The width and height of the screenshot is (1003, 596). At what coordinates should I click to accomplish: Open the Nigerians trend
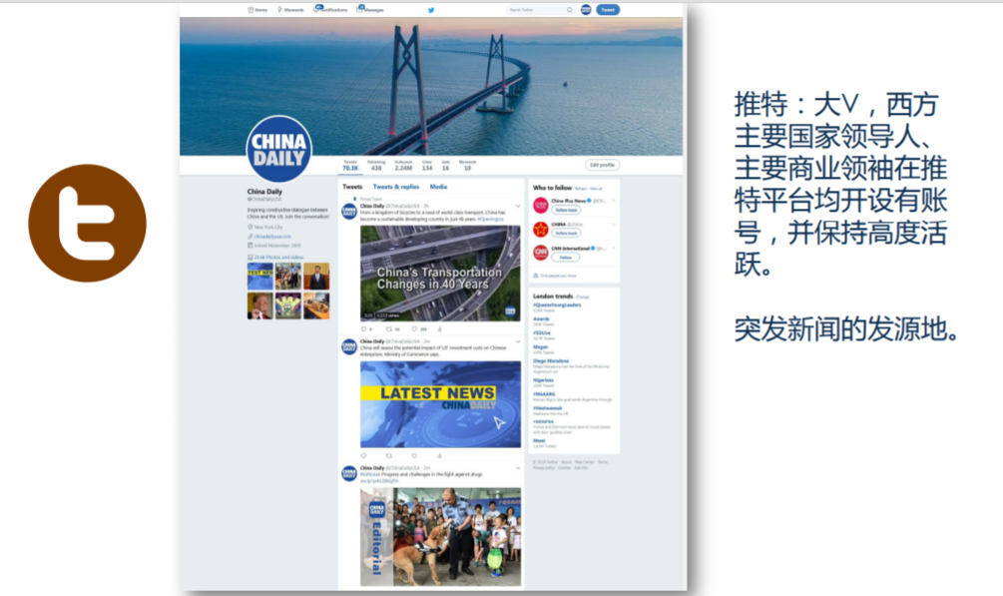(x=543, y=380)
